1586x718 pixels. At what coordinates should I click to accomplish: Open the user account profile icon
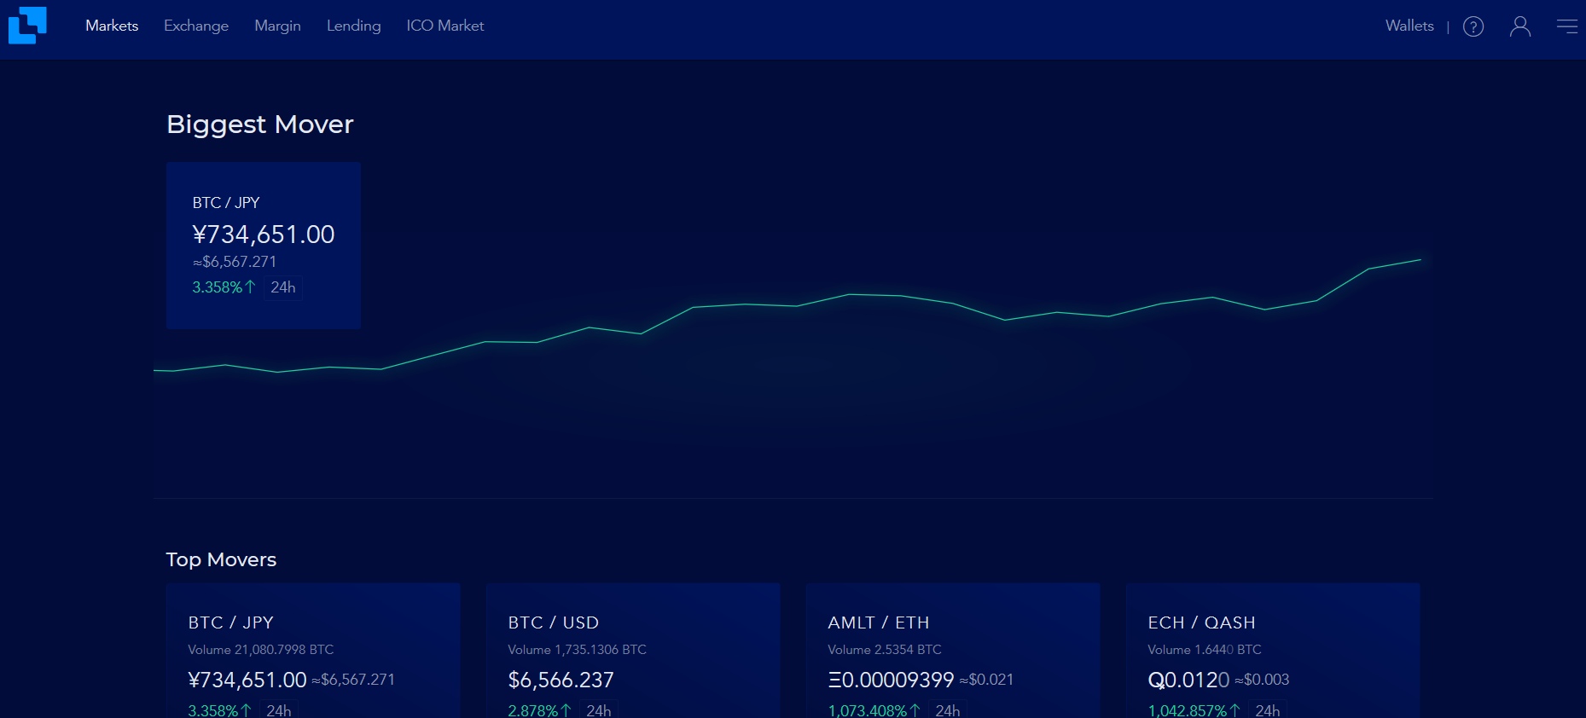pyautogui.click(x=1520, y=26)
